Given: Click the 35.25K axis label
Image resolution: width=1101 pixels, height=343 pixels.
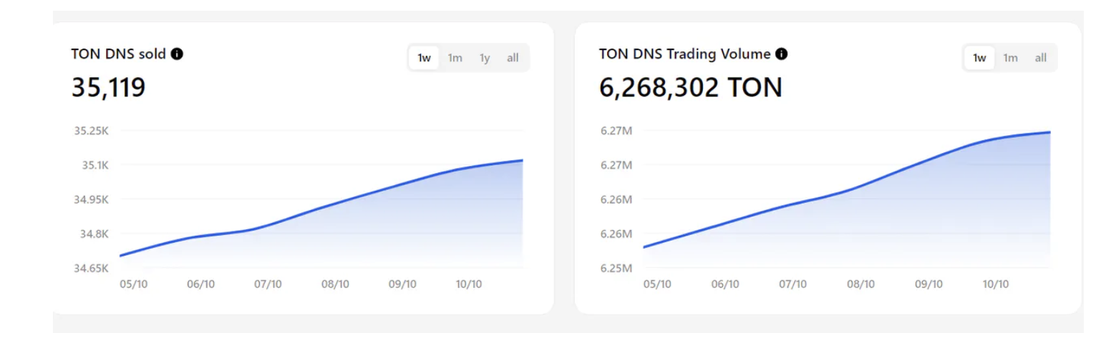Looking at the screenshot, I should pyautogui.click(x=91, y=131).
